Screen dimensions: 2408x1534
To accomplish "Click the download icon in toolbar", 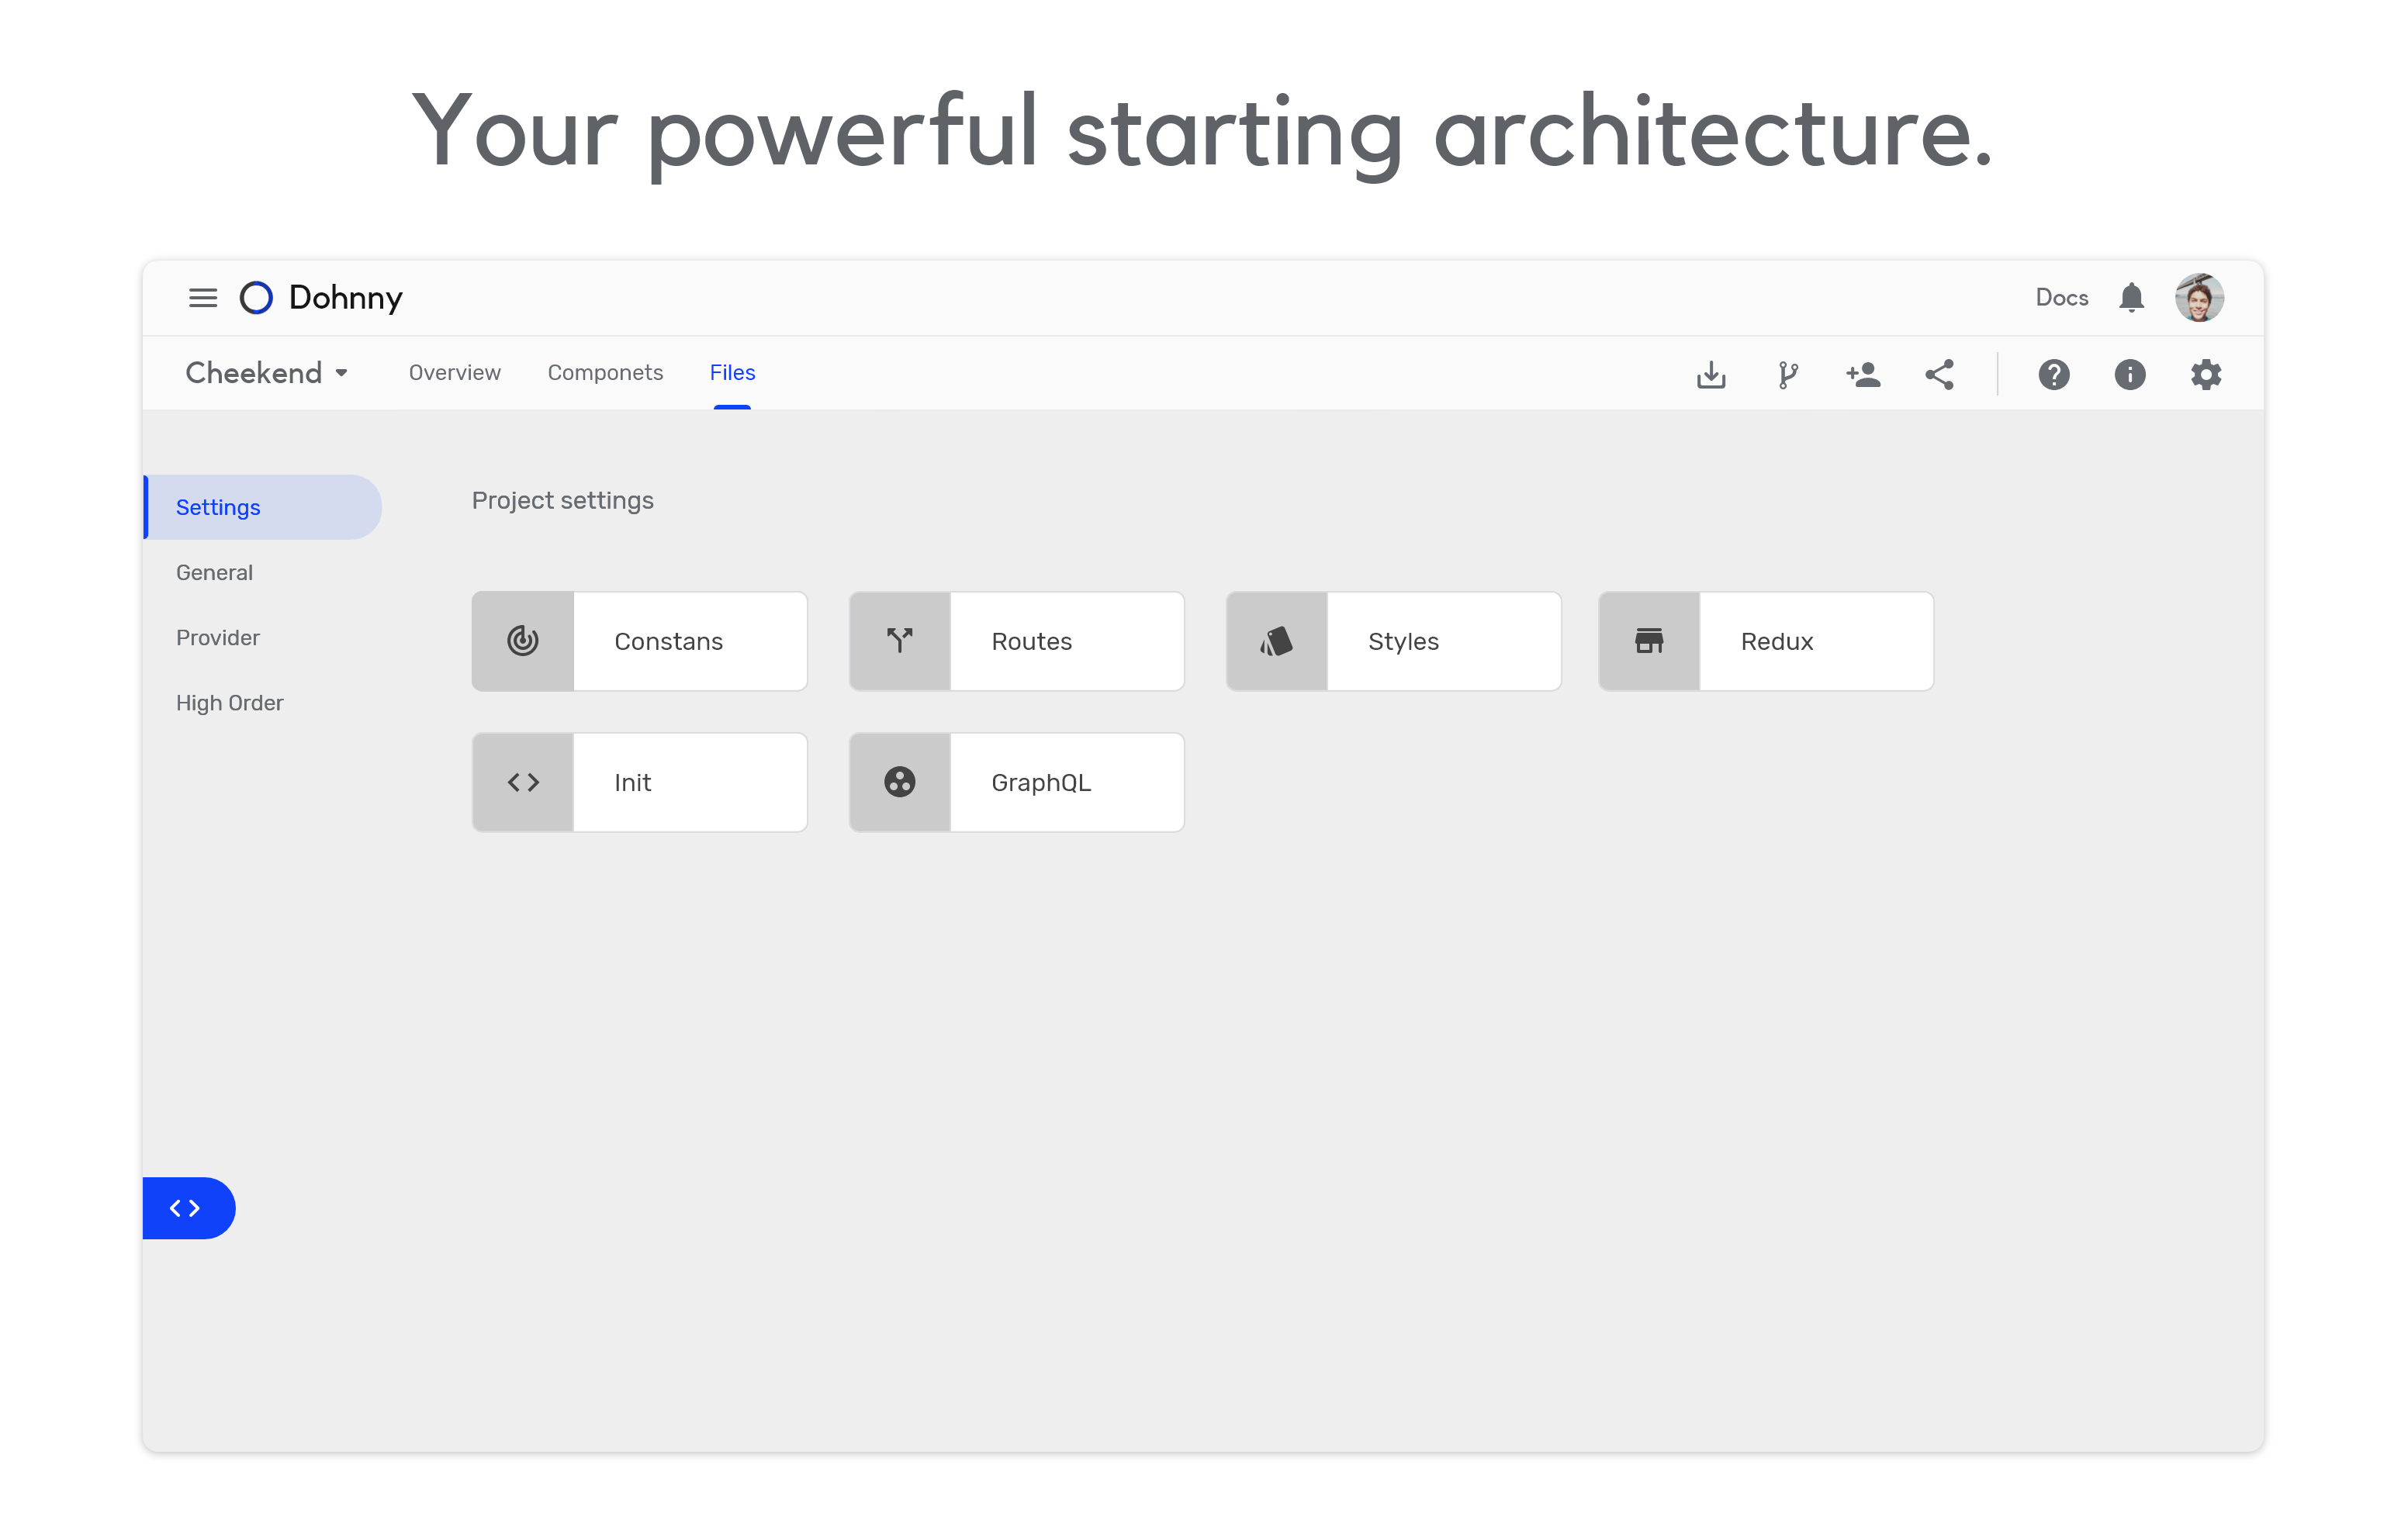I will 1711,375.
